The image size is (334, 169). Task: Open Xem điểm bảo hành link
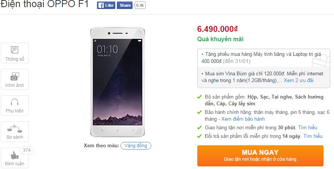245,119
